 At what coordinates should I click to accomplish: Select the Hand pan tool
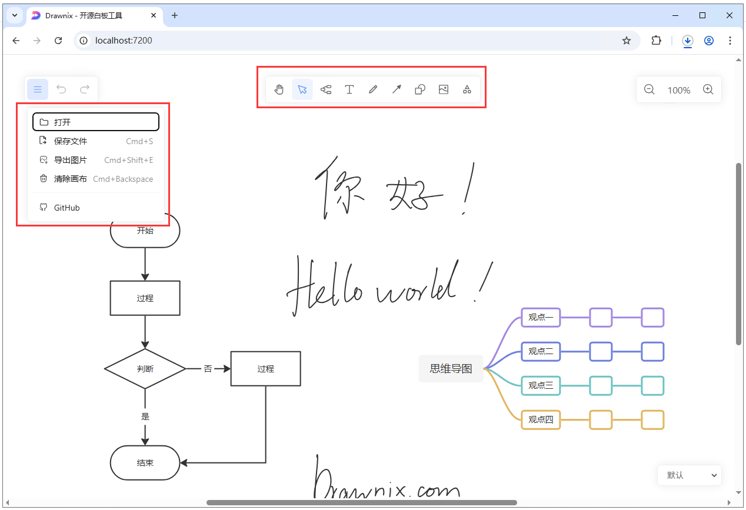pyautogui.click(x=279, y=89)
